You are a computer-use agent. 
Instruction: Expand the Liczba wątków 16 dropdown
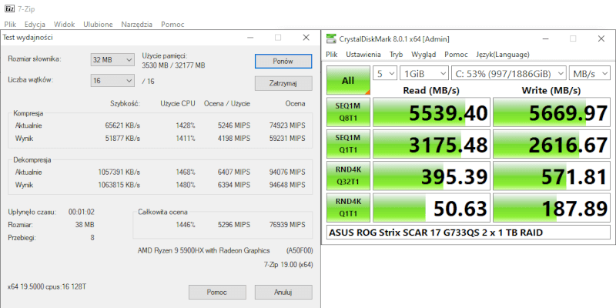[x=112, y=81]
